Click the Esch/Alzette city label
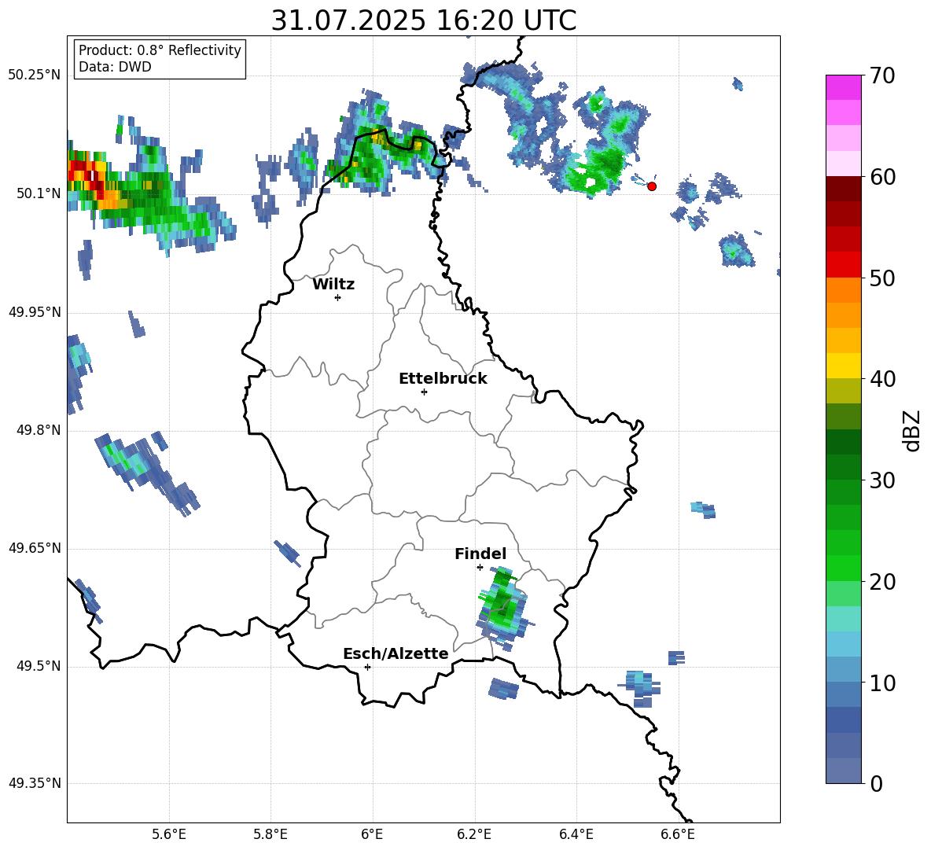The width and height of the screenshot is (931, 850). pos(396,654)
